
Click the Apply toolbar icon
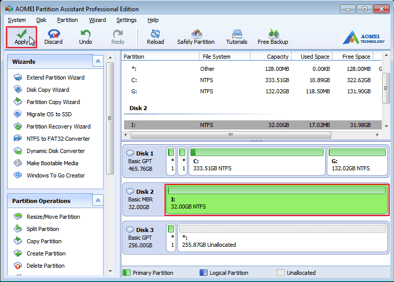click(21, 36)
